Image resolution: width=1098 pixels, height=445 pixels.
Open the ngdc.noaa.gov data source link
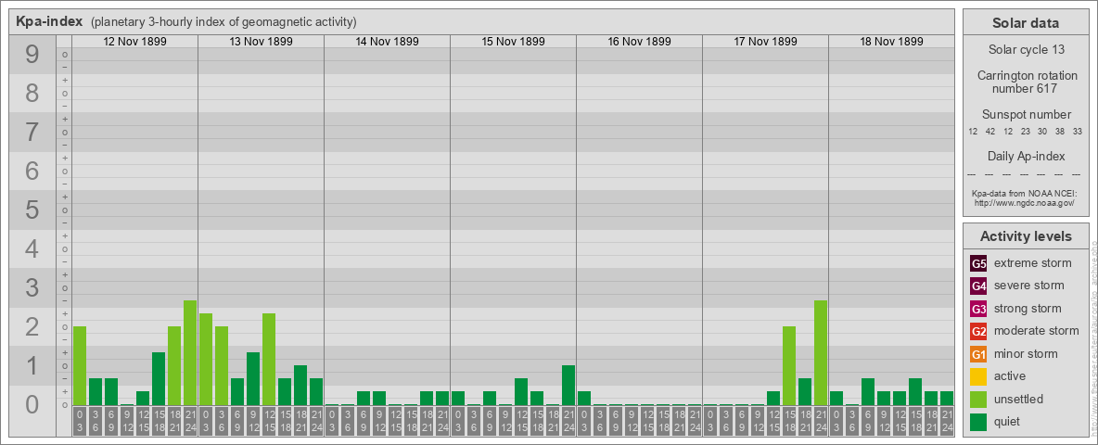(1023, 202)
